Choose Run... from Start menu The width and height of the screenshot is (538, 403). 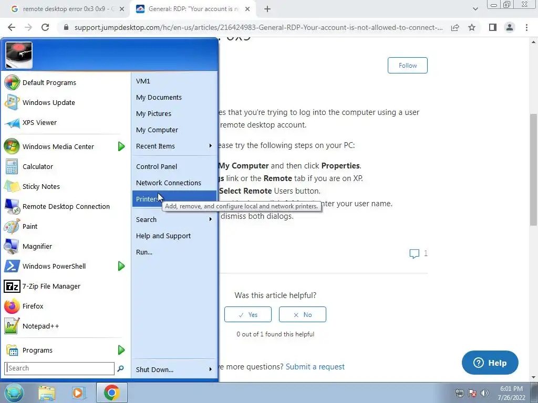click(x=174, y=252)
